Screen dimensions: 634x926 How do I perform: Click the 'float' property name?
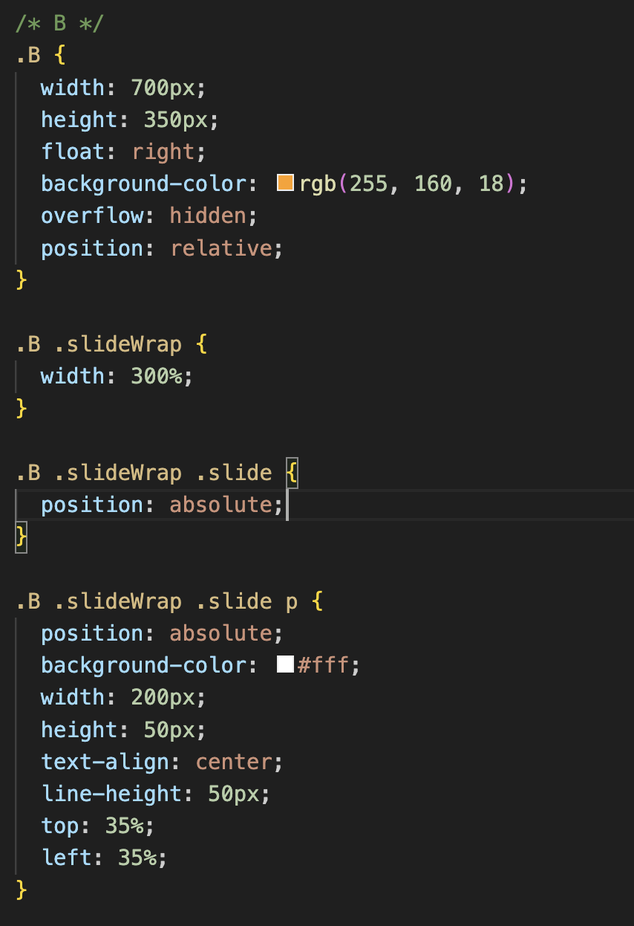[73, 152]
